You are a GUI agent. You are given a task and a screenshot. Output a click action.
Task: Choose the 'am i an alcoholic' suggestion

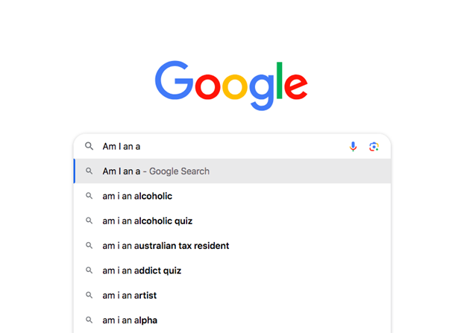[x=137, y=196]
